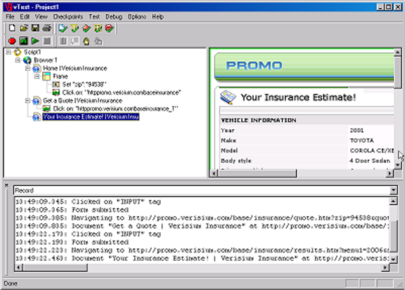
Task: Click the yellow hand toolbar icon
Action: (86, 41)
